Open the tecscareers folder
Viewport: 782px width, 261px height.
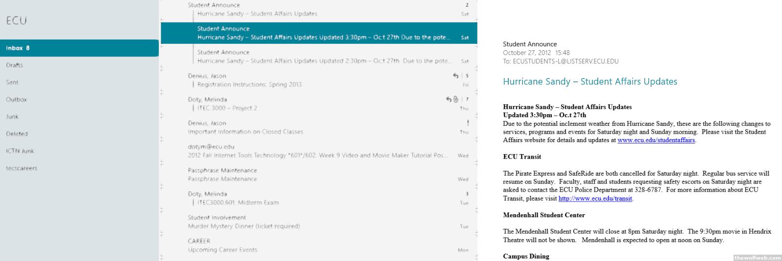point(22,168)
